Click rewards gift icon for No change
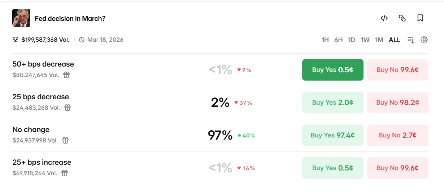The image size is (444, 195). (x=65, y=140)
